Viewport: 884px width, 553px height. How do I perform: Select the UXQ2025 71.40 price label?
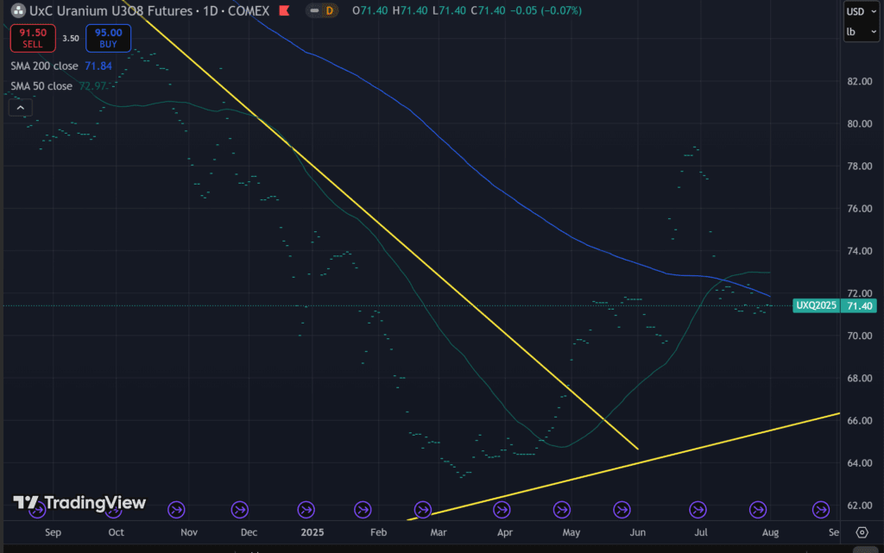point(834,306)
